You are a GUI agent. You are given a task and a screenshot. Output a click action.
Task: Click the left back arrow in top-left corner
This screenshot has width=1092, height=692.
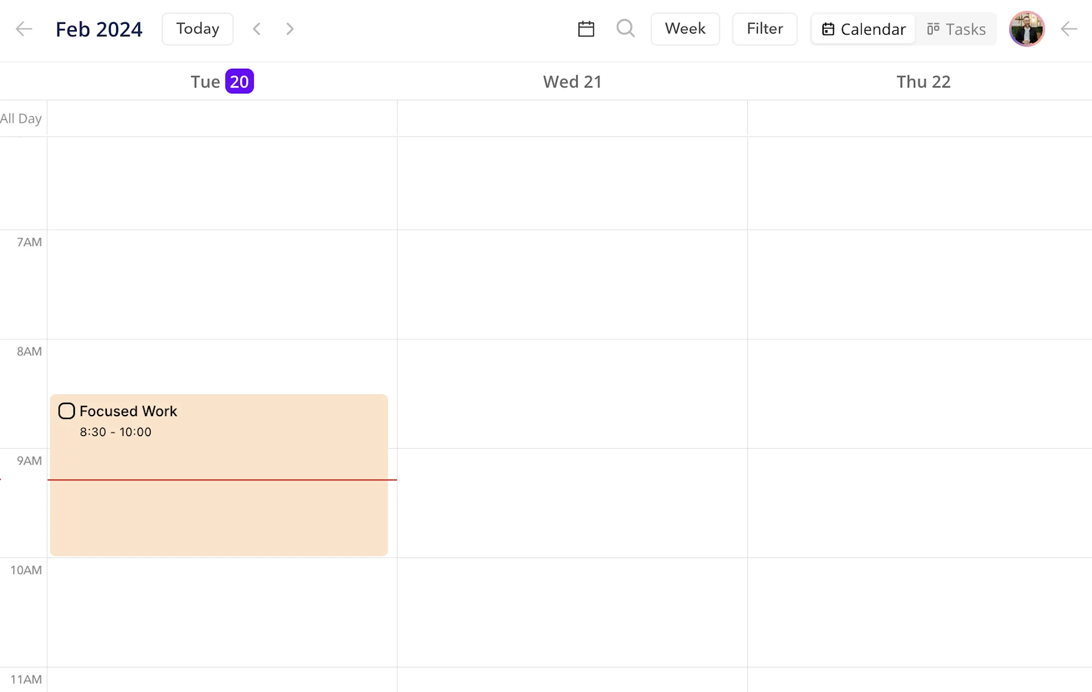(x=23, y=28)
